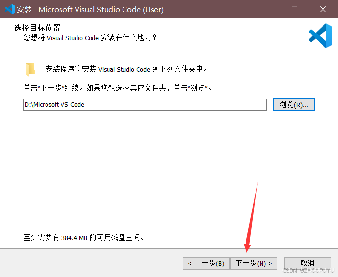Minimize the installer window
This screenshot has width=338, height=277.
[x=266, y=9]
